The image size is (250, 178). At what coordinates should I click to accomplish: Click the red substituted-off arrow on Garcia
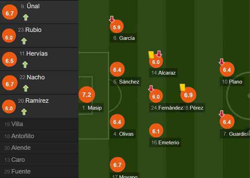point(112,19)
